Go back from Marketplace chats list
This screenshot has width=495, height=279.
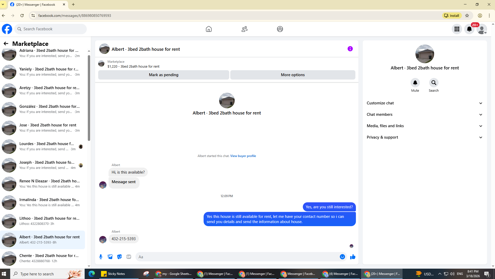click(x=6, y=44)
